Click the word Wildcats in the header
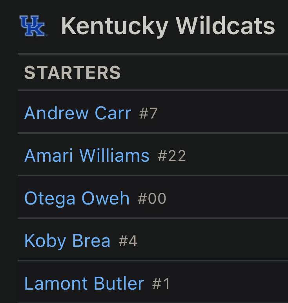Image resolution: width=288 pixels, height=303 pixels. click(225, 26)
